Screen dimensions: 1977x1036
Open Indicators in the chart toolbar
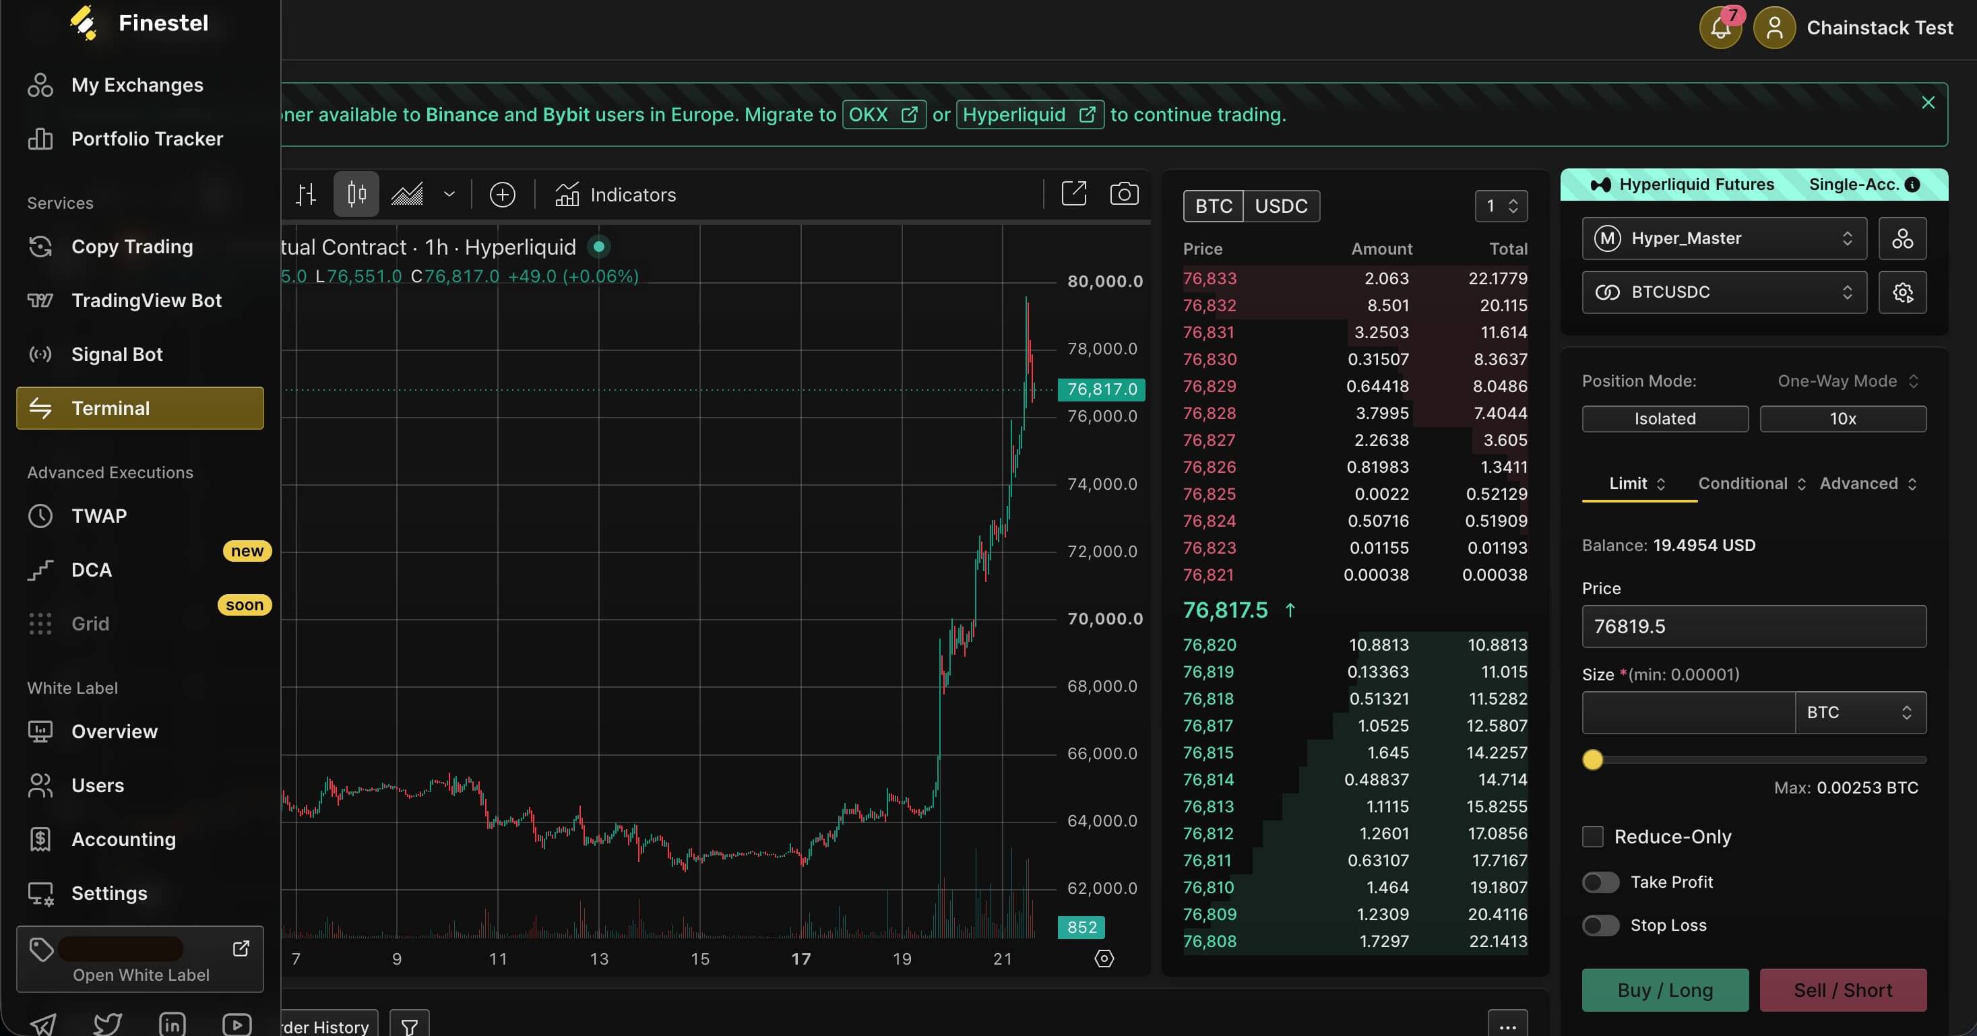pos(615,194)
